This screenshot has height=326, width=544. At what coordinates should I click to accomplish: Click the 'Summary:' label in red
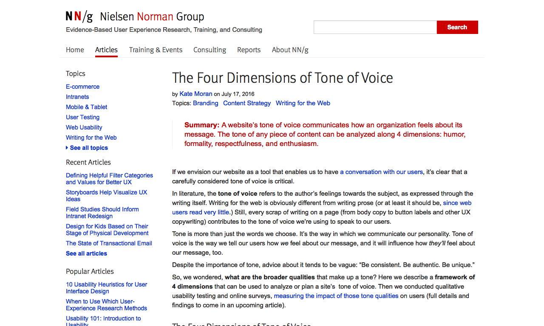coord(202,125)
